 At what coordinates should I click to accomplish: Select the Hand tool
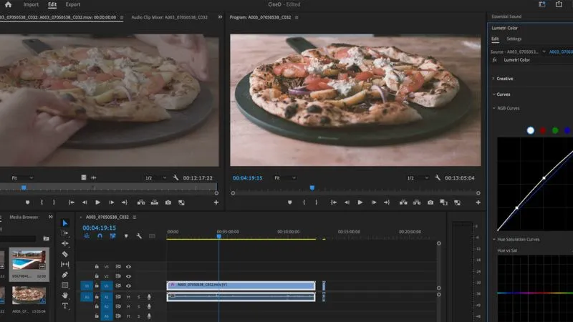pos(64,295)
